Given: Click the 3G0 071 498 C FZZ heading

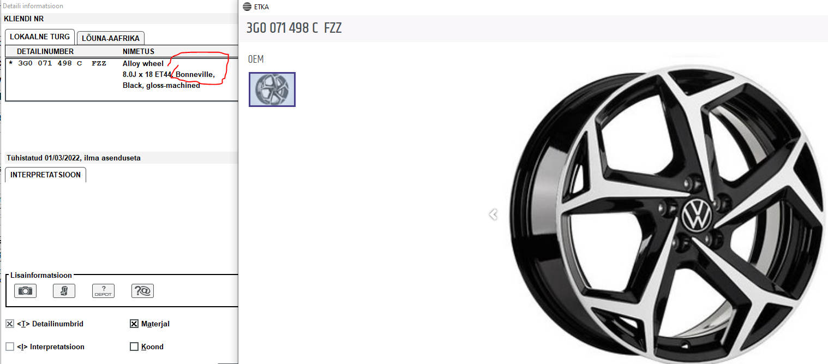Looking at the screenshot, I should [x=294, y=28].
